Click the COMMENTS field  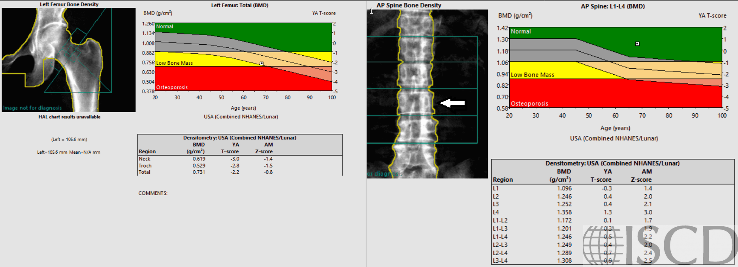(153, 193)
